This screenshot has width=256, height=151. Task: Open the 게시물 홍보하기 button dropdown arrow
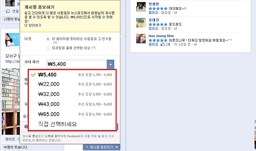coord(117,147)
